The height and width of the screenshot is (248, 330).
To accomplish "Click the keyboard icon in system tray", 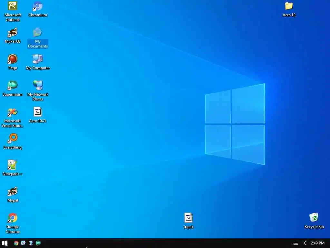I will pos(296,243).
